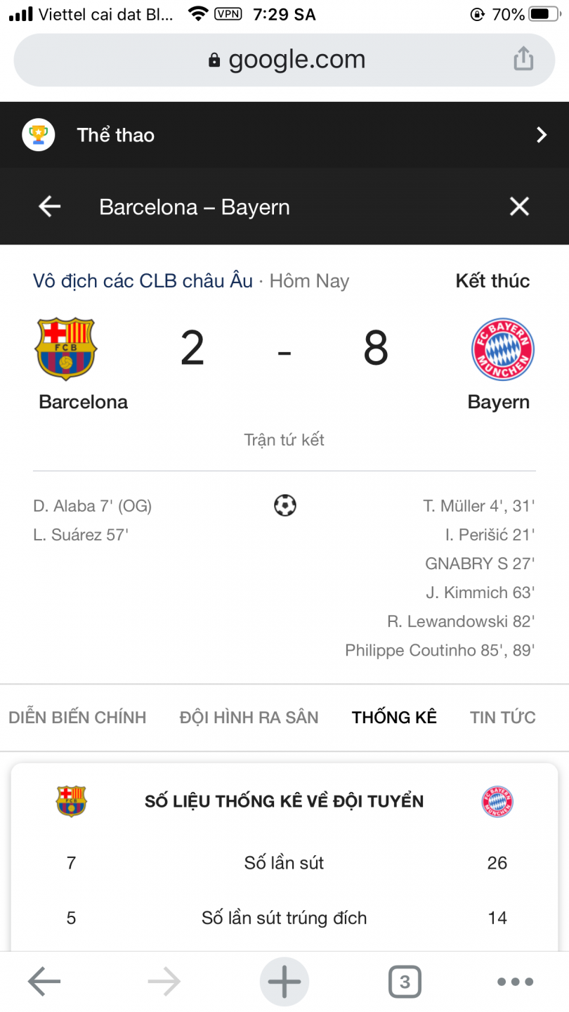Open a new tab with the plus button

tap(284, 982)
